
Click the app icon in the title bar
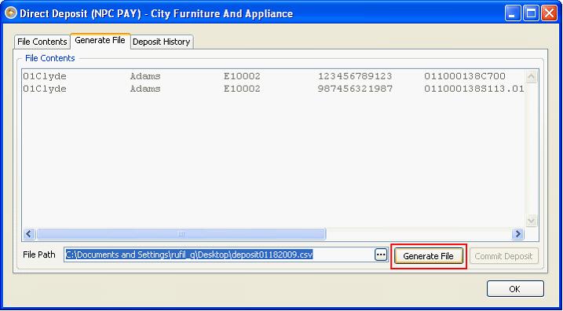11,13
